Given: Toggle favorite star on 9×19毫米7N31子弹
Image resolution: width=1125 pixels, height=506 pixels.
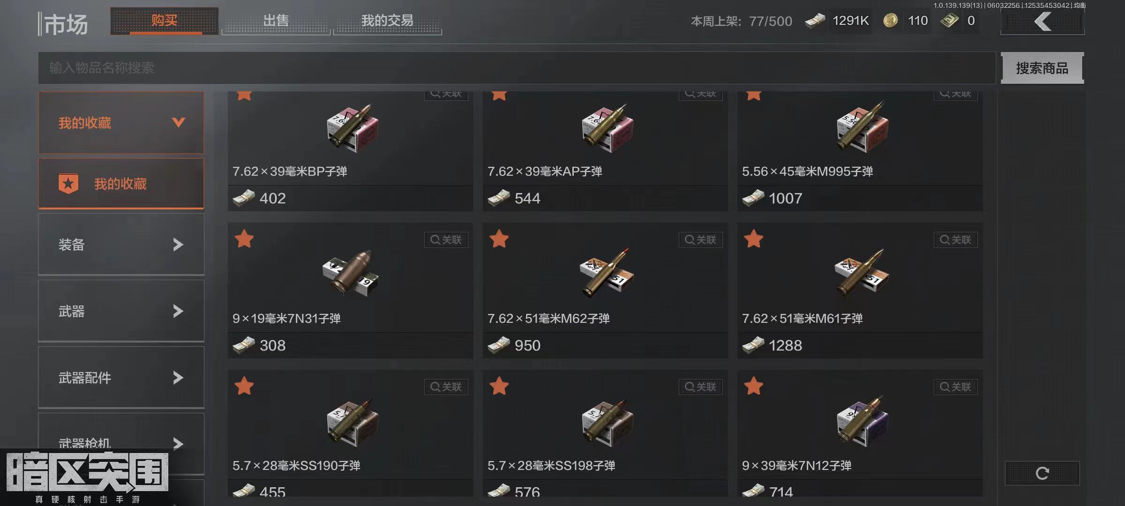Looking at the screenshot, I should (x=244, y=239).
